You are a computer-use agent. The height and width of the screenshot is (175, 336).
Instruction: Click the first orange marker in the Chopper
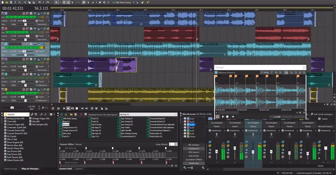point(216,76)
